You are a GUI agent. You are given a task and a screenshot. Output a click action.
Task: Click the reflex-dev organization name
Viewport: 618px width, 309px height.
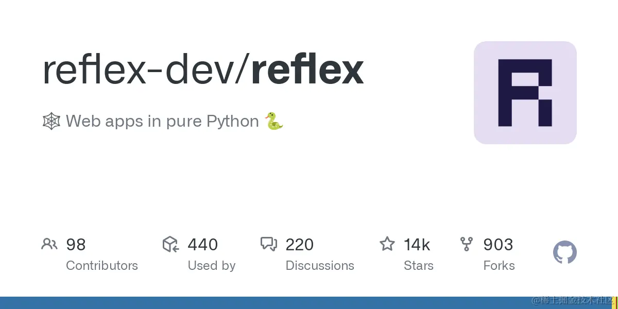[139, 70]
